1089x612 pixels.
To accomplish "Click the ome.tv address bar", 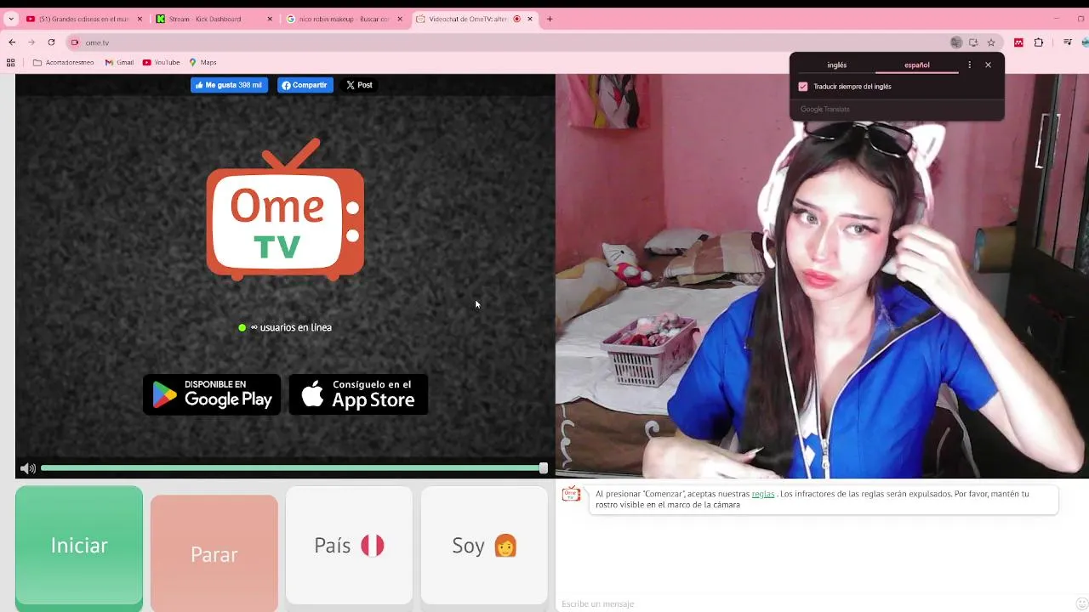I will click(x=510, y=42).
